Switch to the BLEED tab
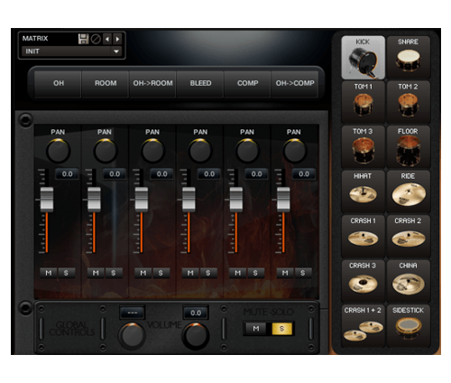 coord(200,83)
